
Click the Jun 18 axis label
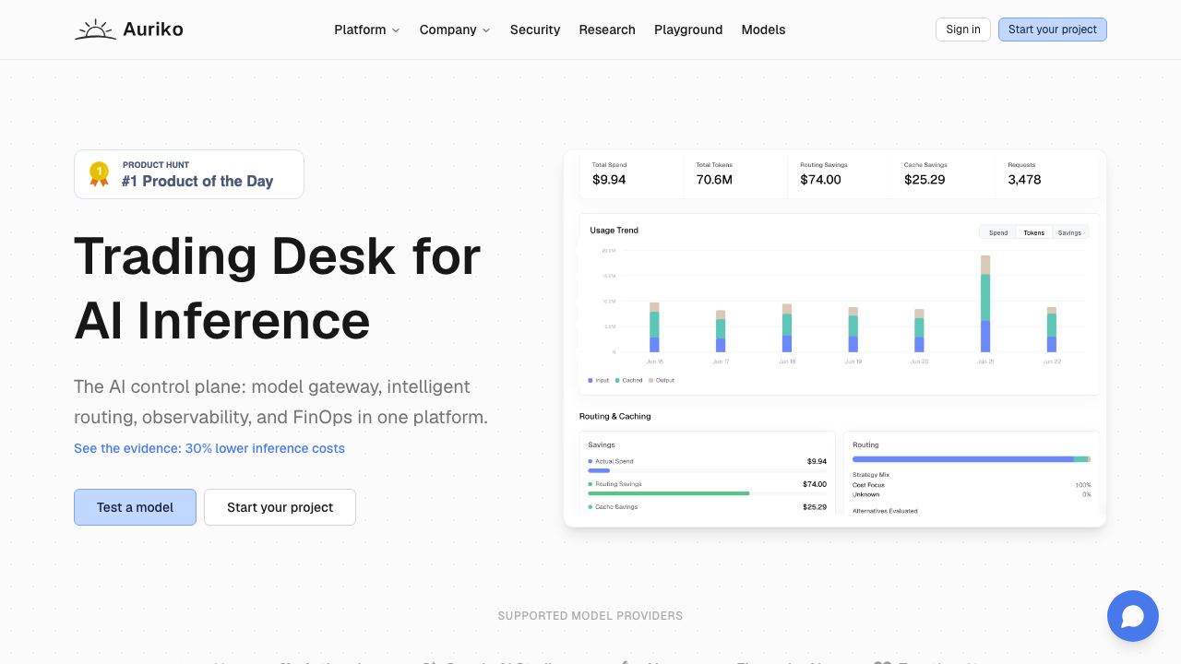[x=787, y=362]
